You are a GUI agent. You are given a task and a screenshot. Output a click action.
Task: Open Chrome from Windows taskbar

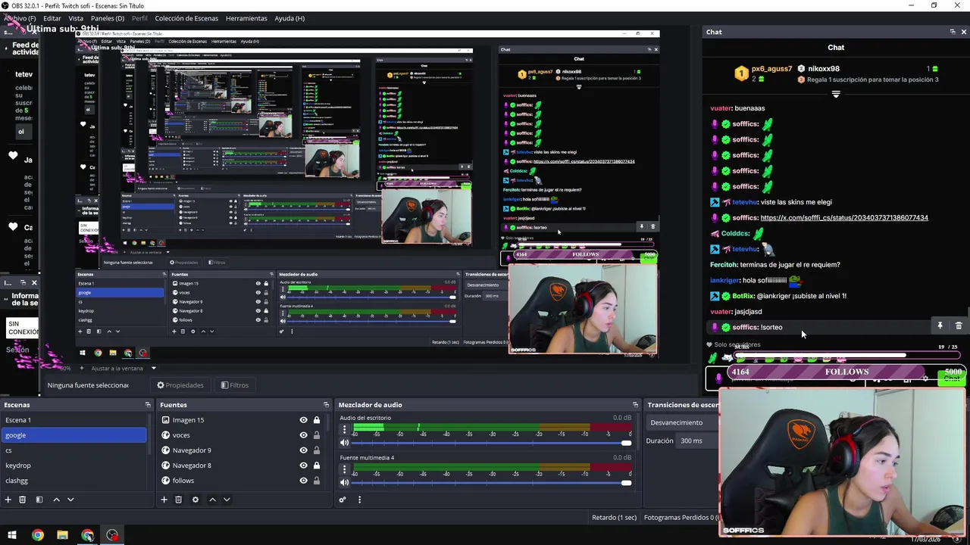click(37, 535)
